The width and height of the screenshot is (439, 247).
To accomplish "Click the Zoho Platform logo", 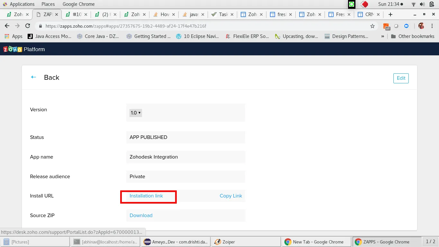I will pyautogui.click(x=24, y=49).
